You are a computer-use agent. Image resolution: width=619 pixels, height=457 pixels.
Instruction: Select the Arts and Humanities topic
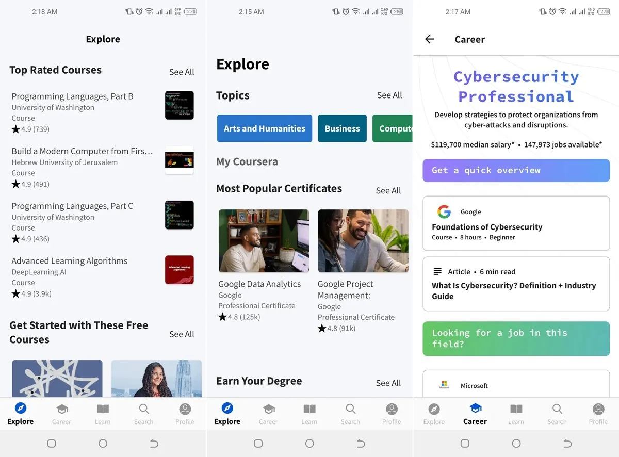click(x=264, y=128)
